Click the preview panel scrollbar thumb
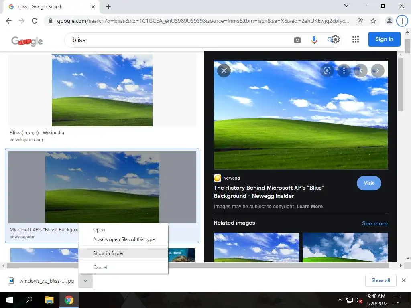Image resolution: width=411 pixels, height=308 pixels. [x=401, y=84]
